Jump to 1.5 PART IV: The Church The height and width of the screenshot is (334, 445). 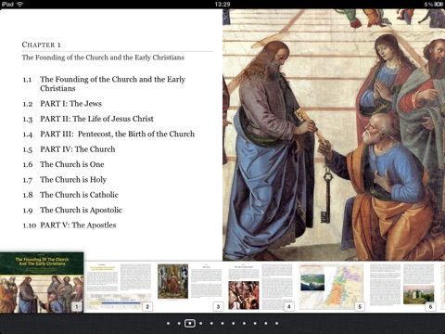point(69,149)
